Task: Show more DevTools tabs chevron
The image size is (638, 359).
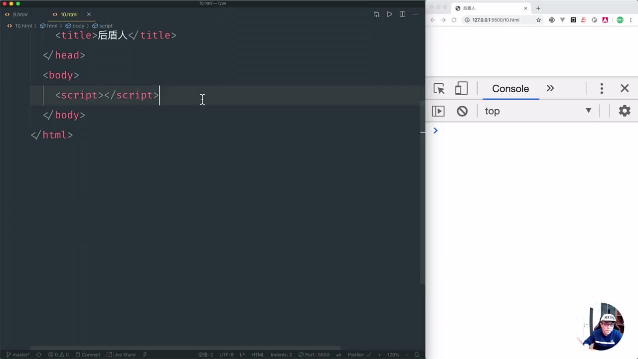Action: point(550,88)
